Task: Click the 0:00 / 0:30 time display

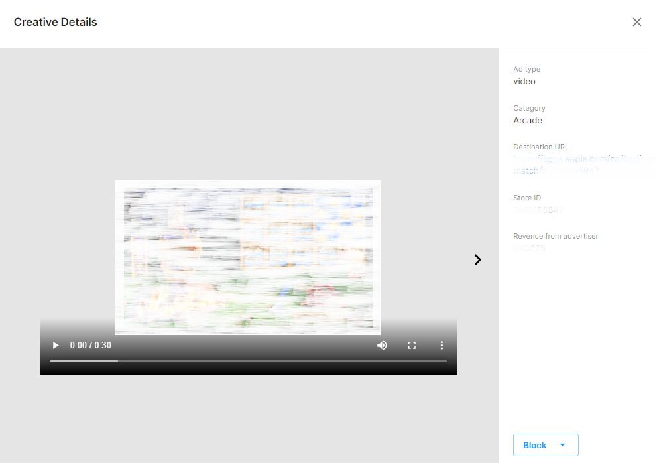Action: [91, 345]
